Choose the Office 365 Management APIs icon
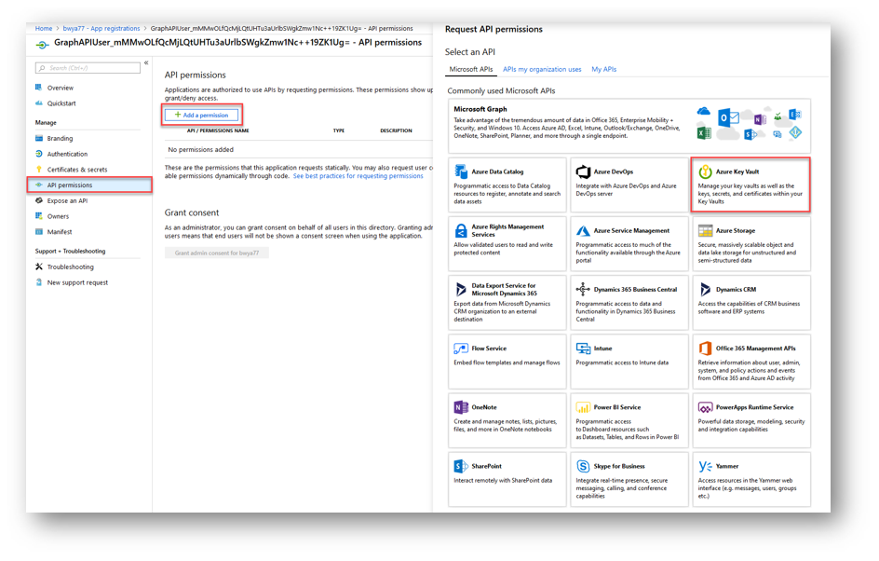Image resolution: width=879 pixels, height=561 pixels. (705, 349)
